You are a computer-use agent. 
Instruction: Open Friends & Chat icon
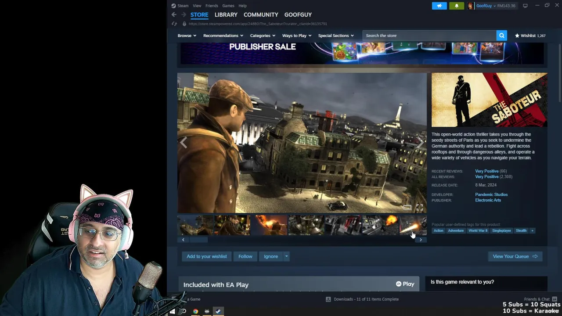click(x=555, y=299)
